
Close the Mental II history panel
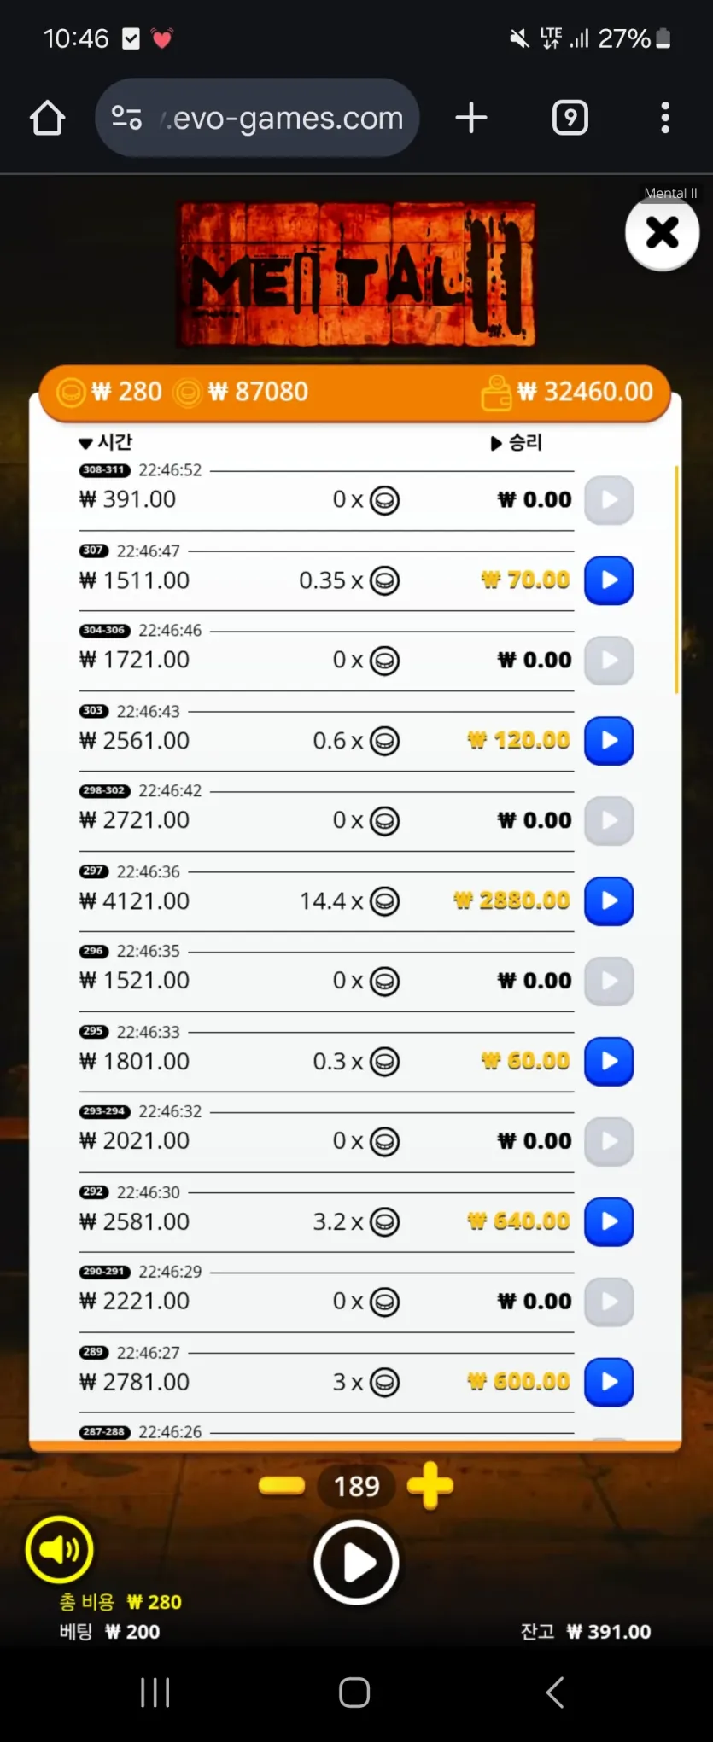(662, 232)
